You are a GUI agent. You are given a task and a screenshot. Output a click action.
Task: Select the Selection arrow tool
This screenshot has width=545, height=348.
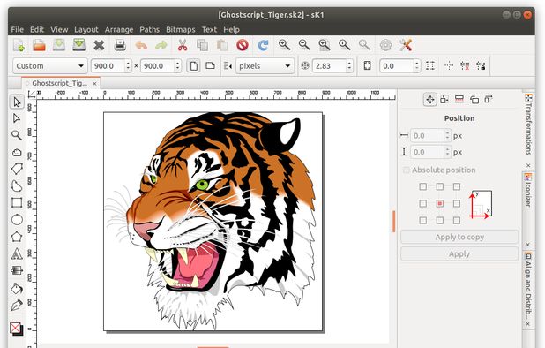[17, 102]
